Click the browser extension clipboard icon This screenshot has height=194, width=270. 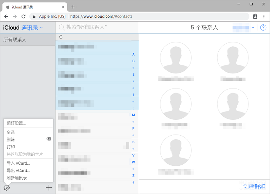coord(255,16)
